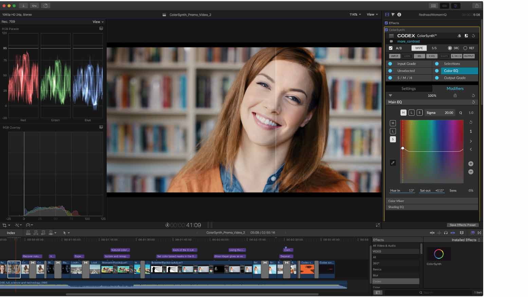Uncheck the A/B comparison checkbox
This screenshot has width=528, height=297.
click(x=391, y=48)
